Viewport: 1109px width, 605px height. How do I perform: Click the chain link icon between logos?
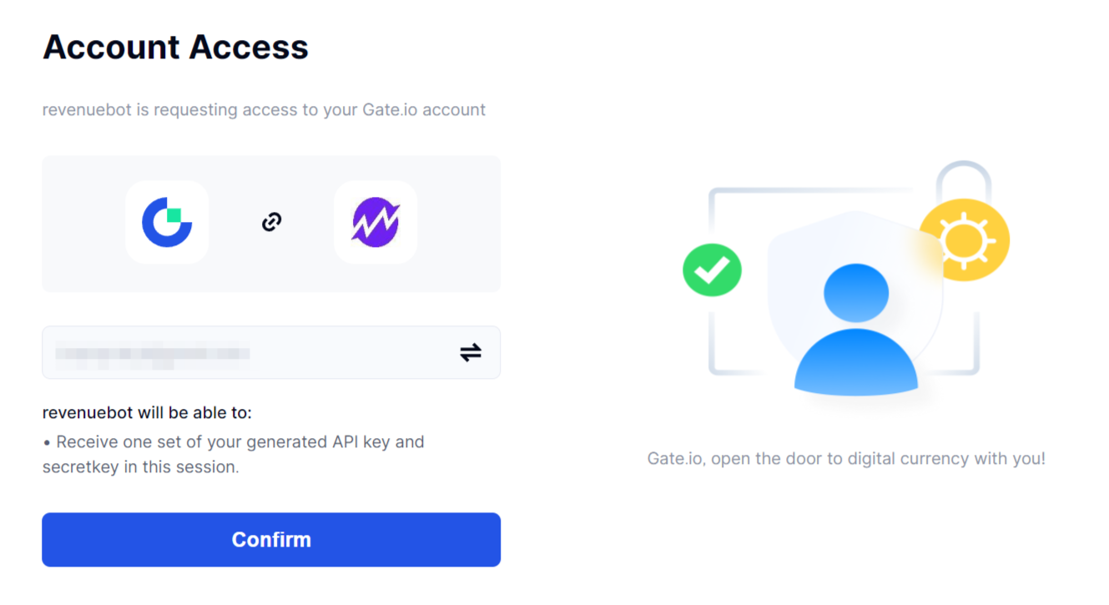click(271, 222)
